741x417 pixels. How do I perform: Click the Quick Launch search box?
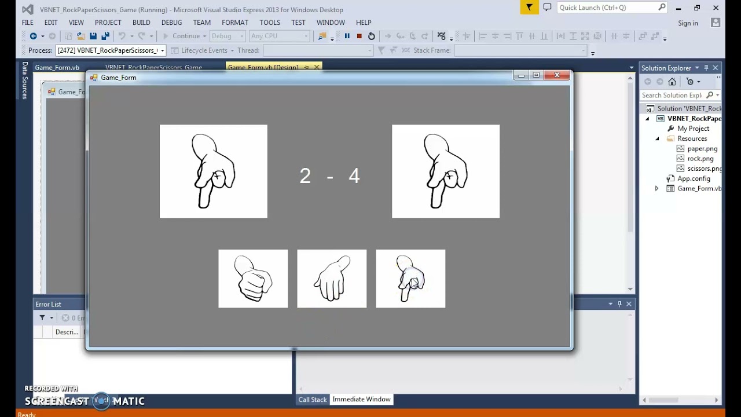click(x=612, y=8)
